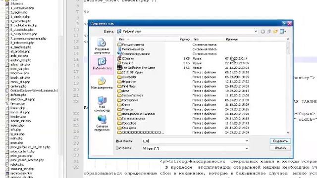Open price_content.php in editor file panel
This screenshot has width=317, height=178.
[x=22, y=151]
